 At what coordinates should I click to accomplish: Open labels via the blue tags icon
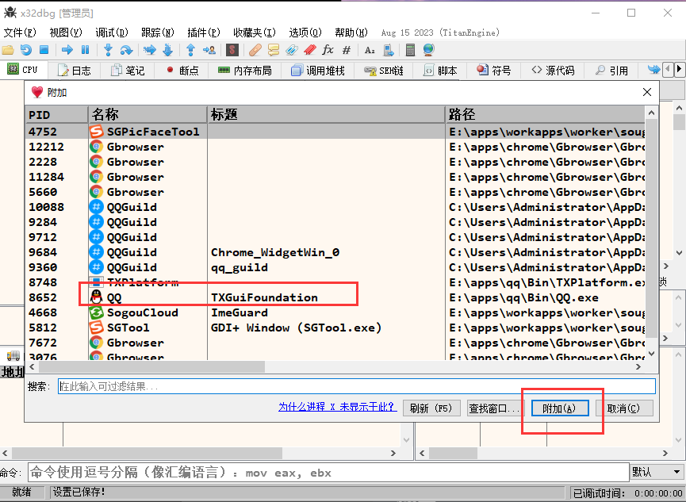pyautogui.click(x=292, y=50)
